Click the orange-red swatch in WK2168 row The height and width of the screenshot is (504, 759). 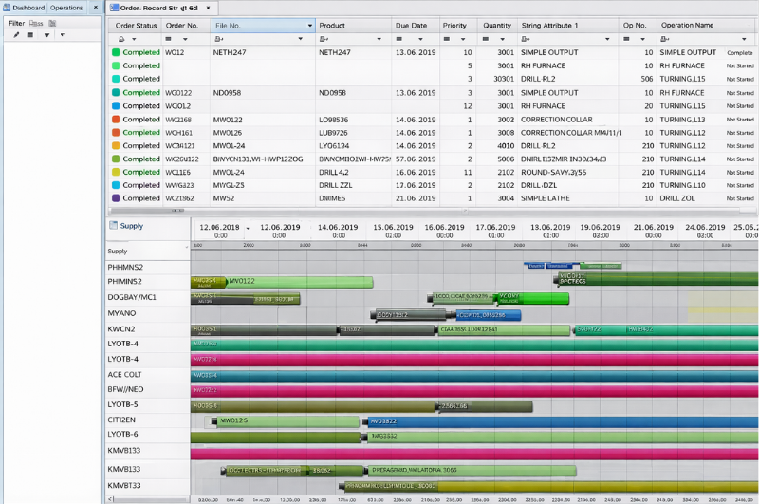[116, 119]
